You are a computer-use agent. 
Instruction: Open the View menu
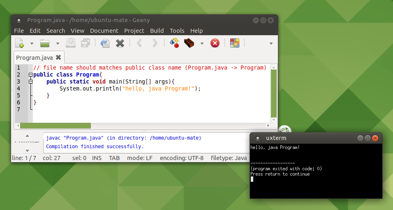(77, 31)
